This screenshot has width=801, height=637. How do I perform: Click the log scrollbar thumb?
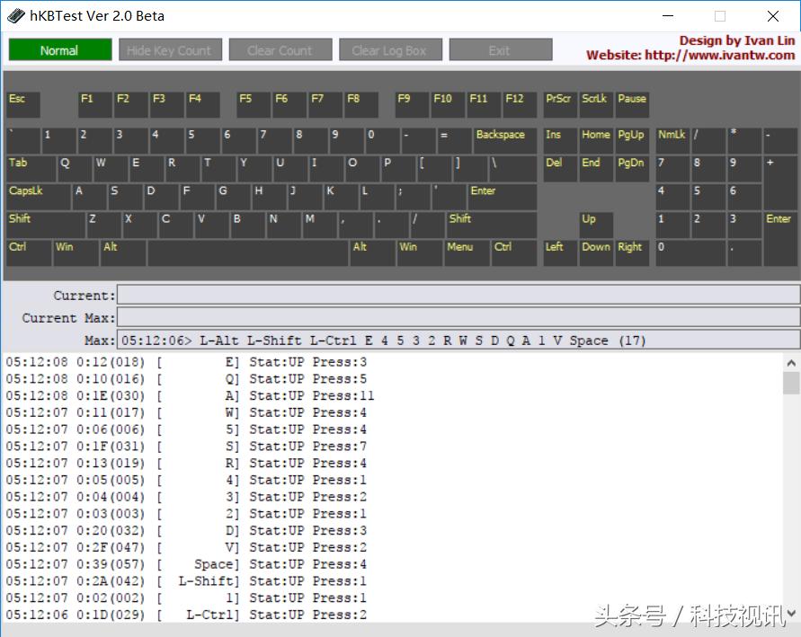791,383
